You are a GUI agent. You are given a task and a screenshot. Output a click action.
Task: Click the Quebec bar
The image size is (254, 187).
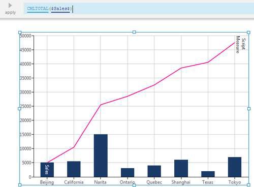tap(154, 171)
